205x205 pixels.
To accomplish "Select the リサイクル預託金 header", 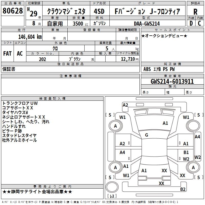I will [x=128, y=53].
